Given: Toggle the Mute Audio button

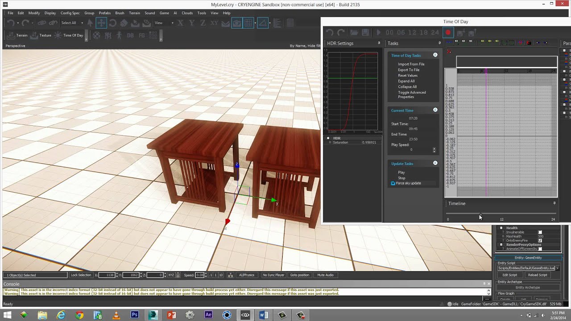Looking at the screenshot, I should (325, 275).
